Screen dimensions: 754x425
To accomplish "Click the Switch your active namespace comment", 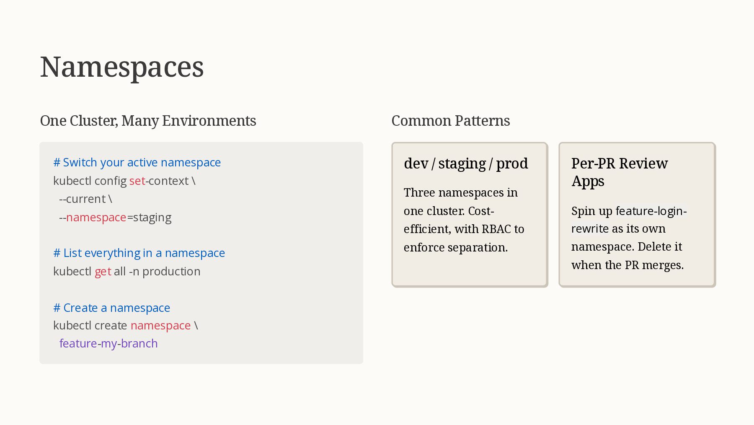I will pos(137,163).
